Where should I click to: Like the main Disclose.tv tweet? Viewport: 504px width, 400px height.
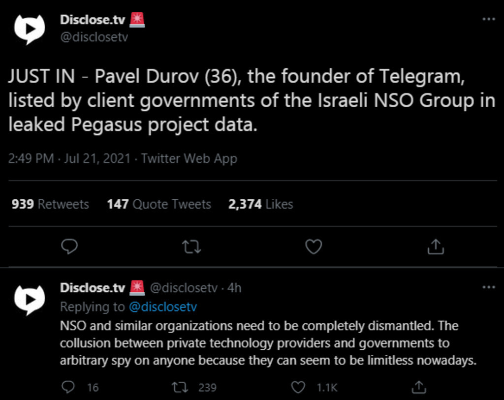click(314, 246)
